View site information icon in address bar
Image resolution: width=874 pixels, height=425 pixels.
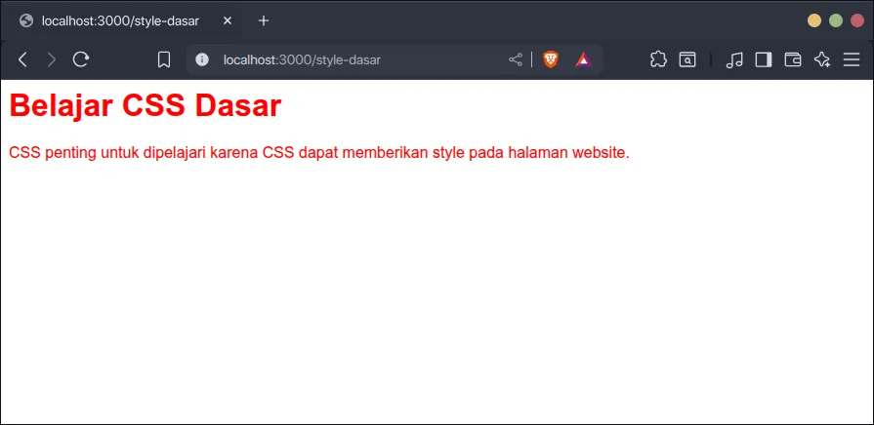(202, 59)
